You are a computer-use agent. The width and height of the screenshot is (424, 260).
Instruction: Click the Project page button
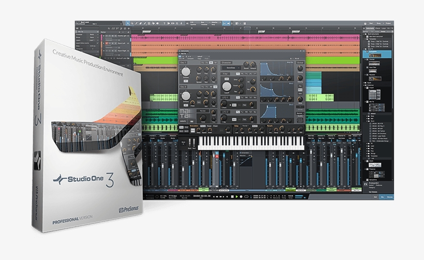coord(388,23)
